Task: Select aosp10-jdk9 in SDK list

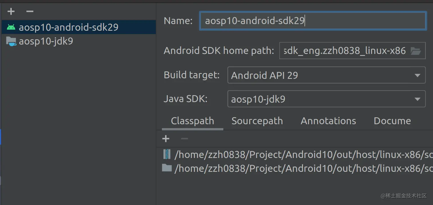Action: 79,41
